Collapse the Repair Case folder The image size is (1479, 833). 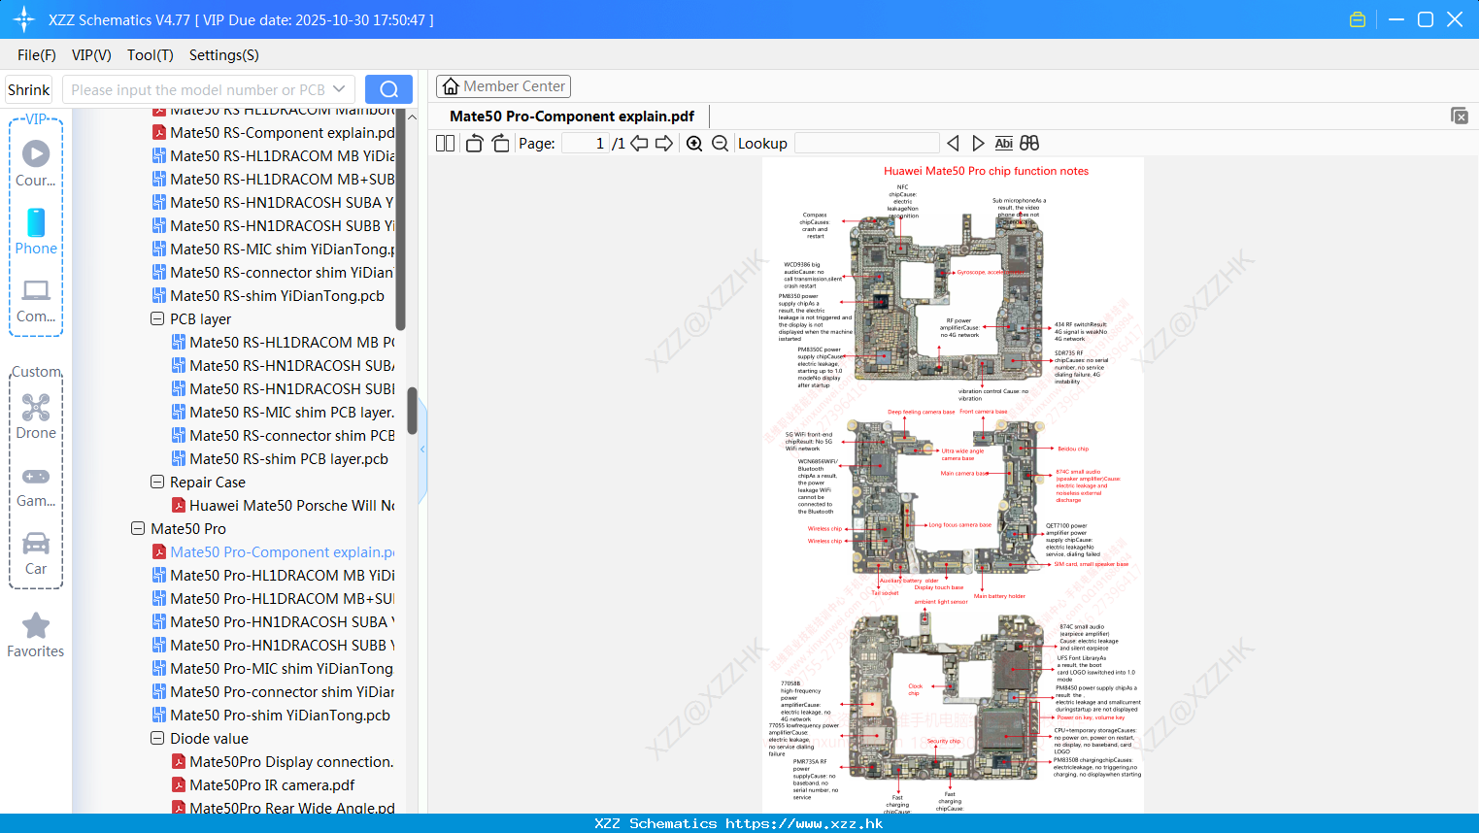pyautogui.click(x=157, y=482)
